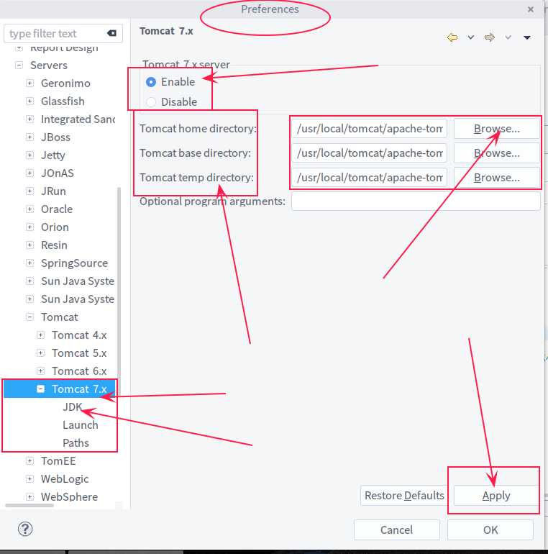
Task: Open the forward history dropdown chevron
Action: click(x=508, y=37)
